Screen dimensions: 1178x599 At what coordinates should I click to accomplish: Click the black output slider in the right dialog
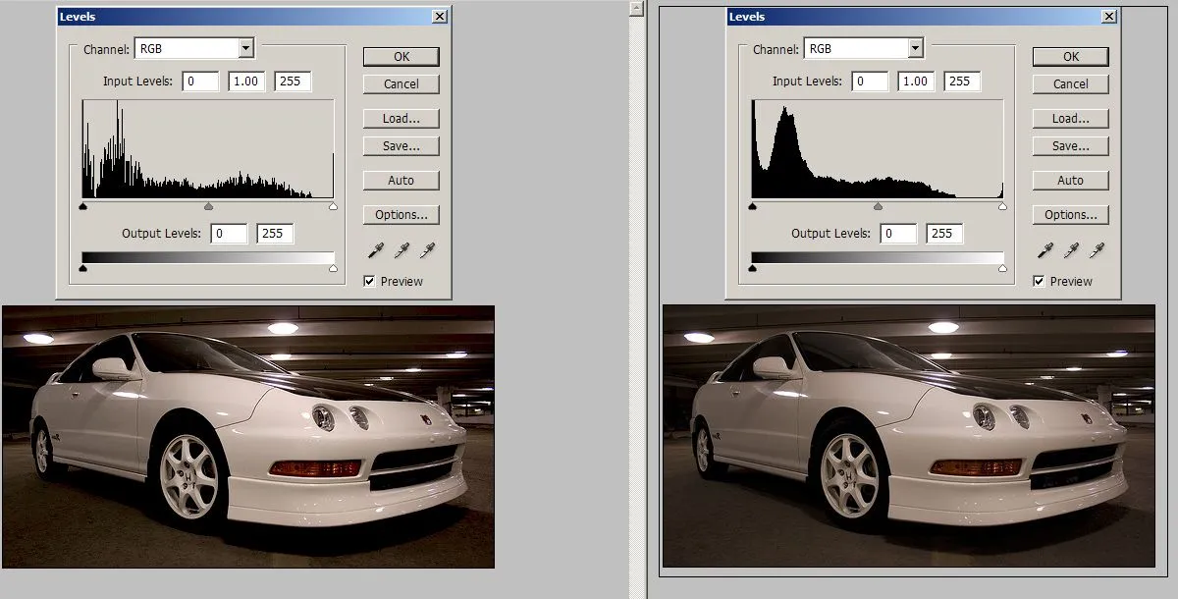point(752,267)
